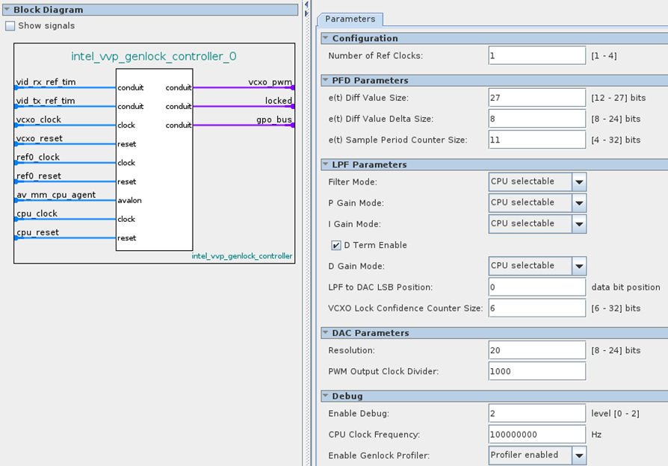The image size is (668, 466).
Task: Open the D Gain Mode dropdown
Action: point(579,266)
